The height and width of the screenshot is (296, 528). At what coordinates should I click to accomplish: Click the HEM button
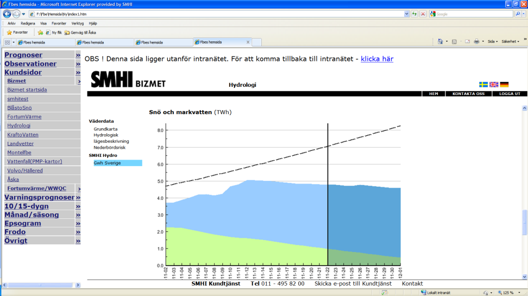(x=433, y=93)
